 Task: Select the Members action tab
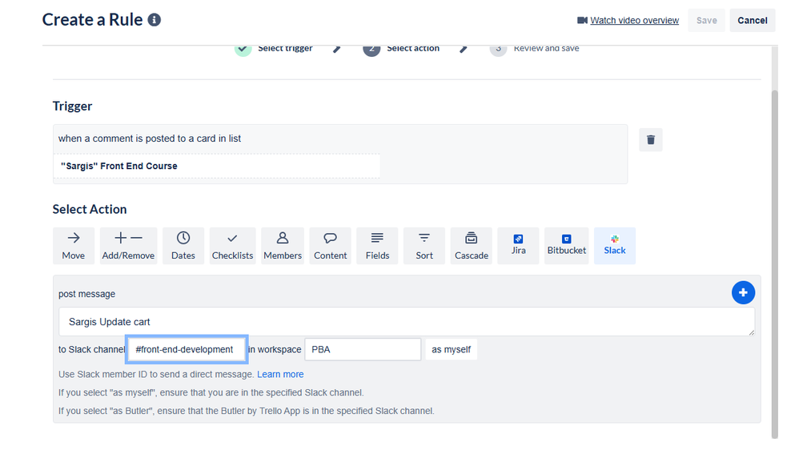click(283, 246)
